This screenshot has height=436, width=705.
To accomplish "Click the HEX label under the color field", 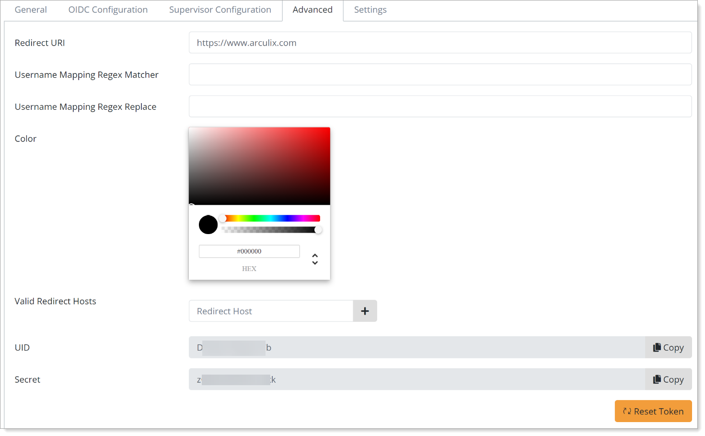I will coord(249,269).
